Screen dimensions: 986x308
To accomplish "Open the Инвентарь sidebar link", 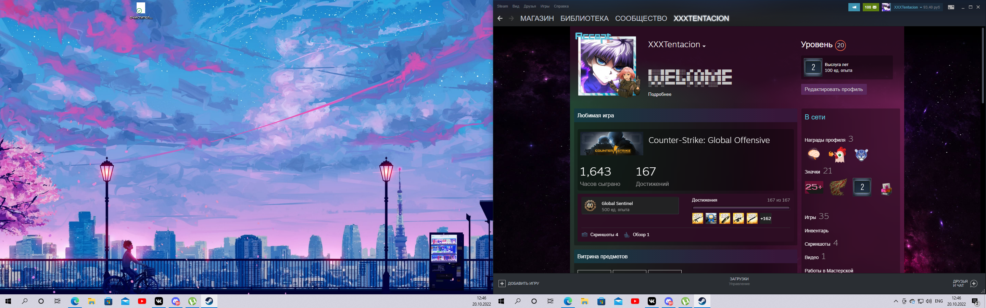I will coord(817,231).
